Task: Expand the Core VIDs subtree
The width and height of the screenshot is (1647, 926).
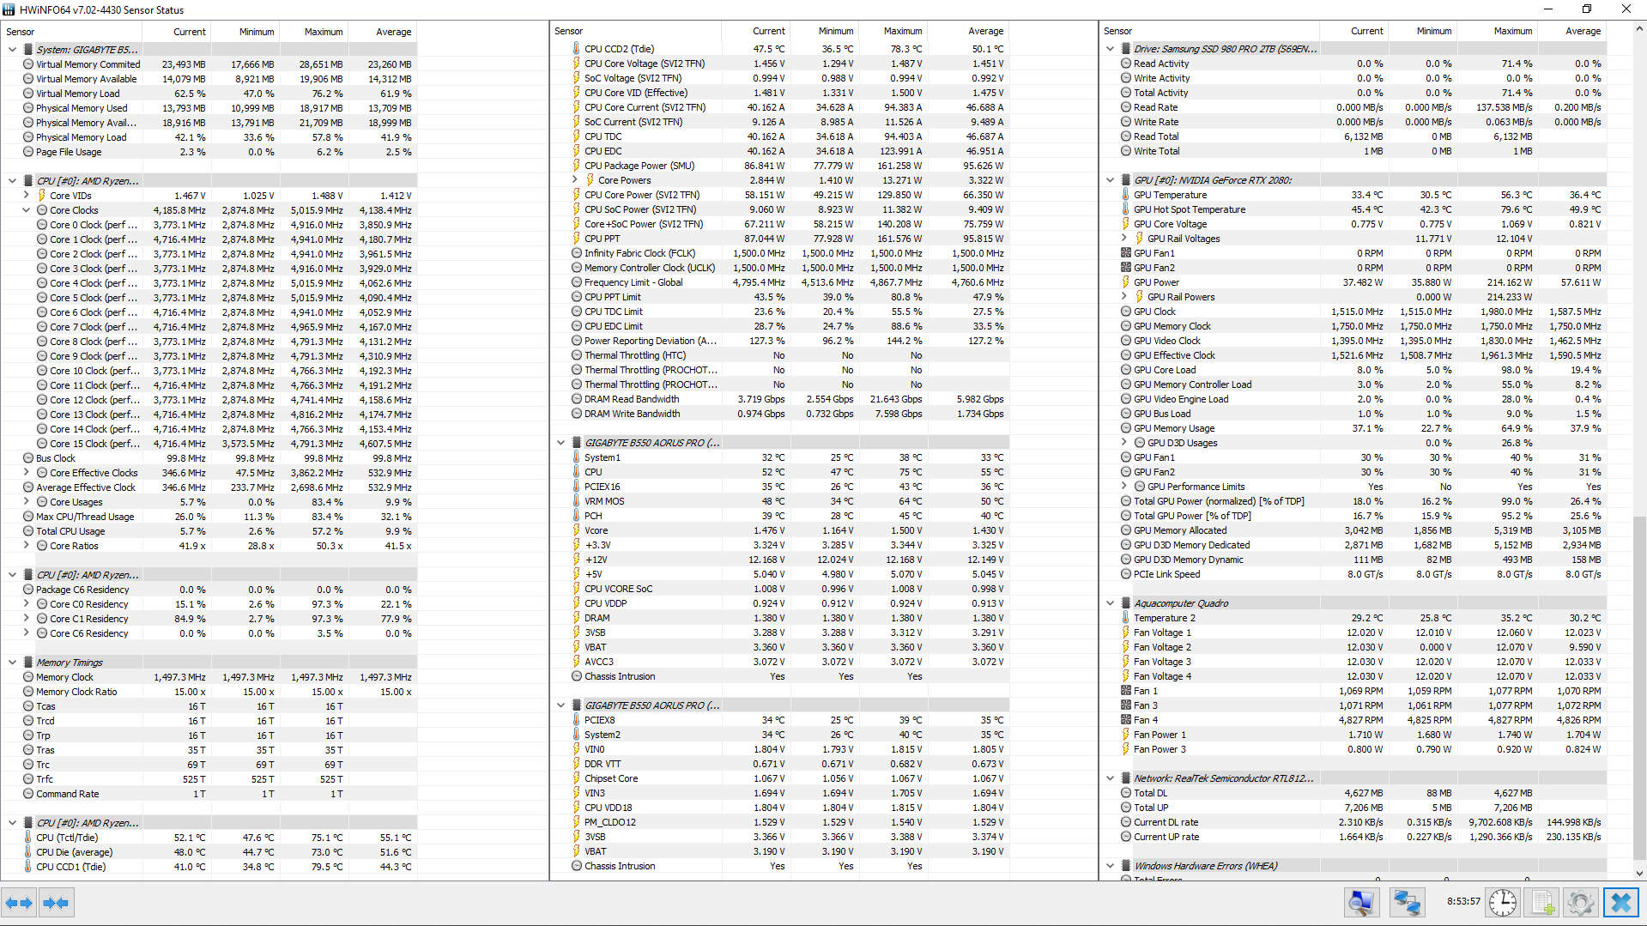Action: [26, 196]
